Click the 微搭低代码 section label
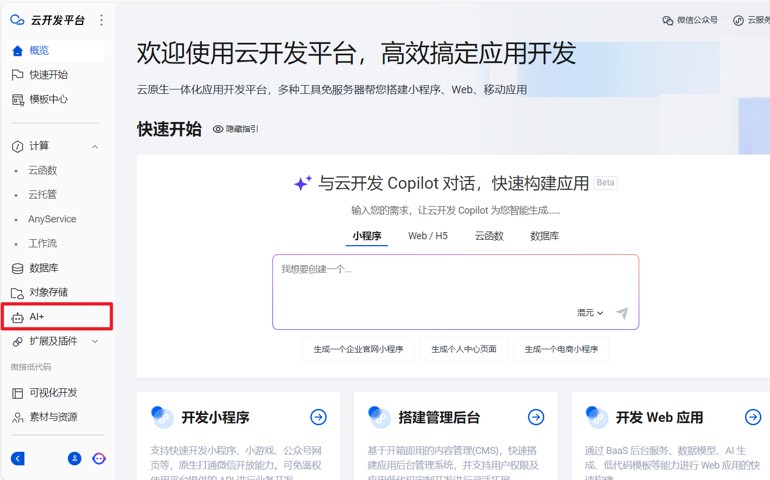Viewport: 770px width, 480px height. click(x=31, y=367)
